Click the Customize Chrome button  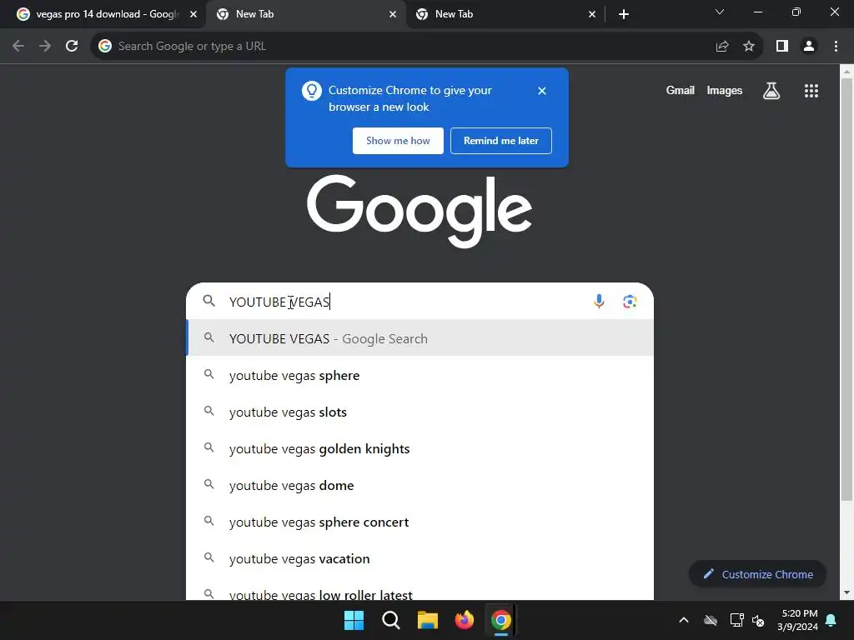click(x=757, y=574)
